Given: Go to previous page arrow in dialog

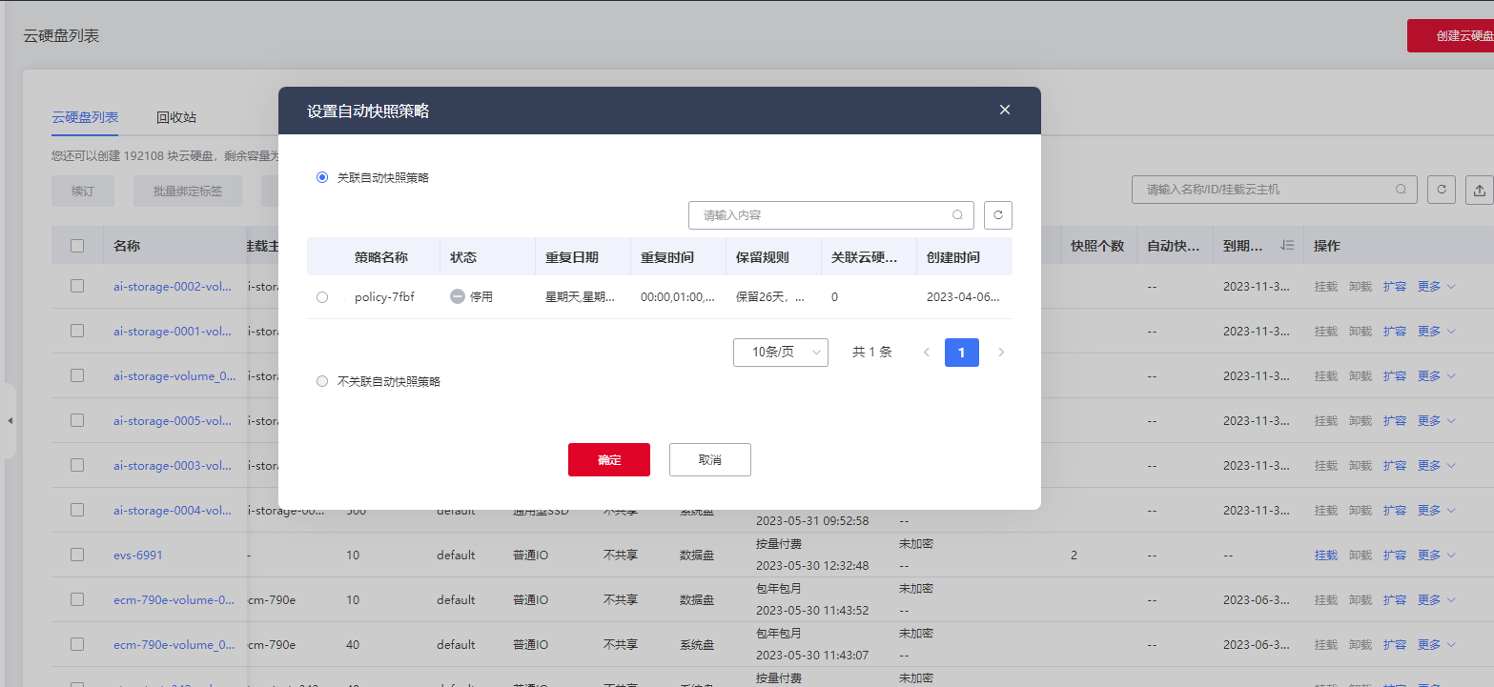Looking at the screenshot, I should click(926, 353).
